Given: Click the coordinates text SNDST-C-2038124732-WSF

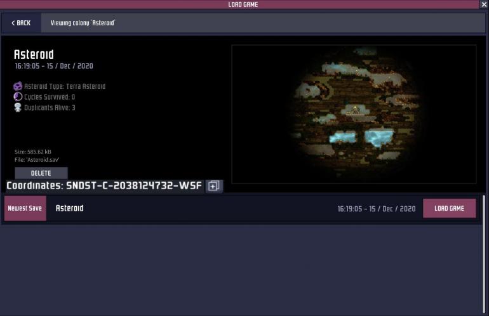Looking at the screenshot, I should coord(134,186).
